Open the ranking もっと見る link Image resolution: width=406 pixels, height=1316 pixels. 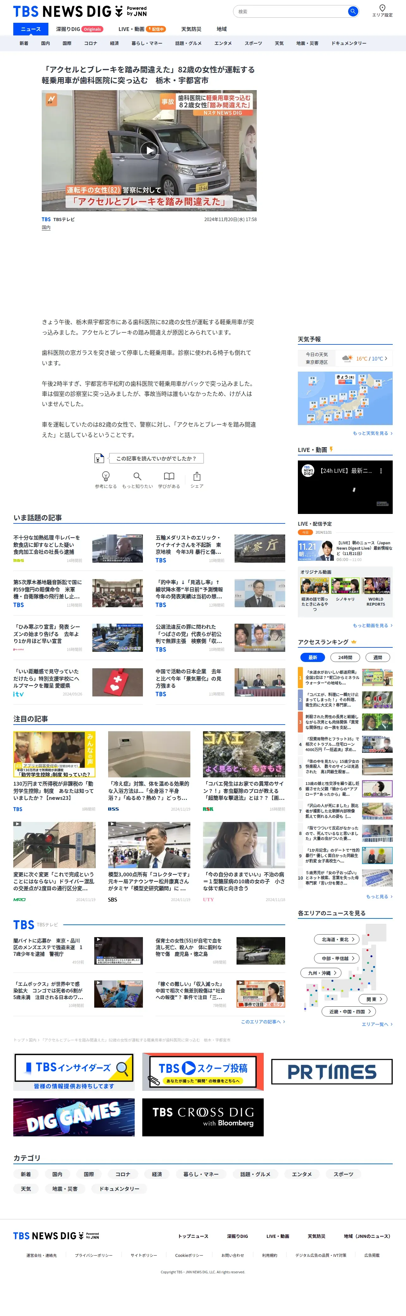pyautogui.click(x=379, y=896)
